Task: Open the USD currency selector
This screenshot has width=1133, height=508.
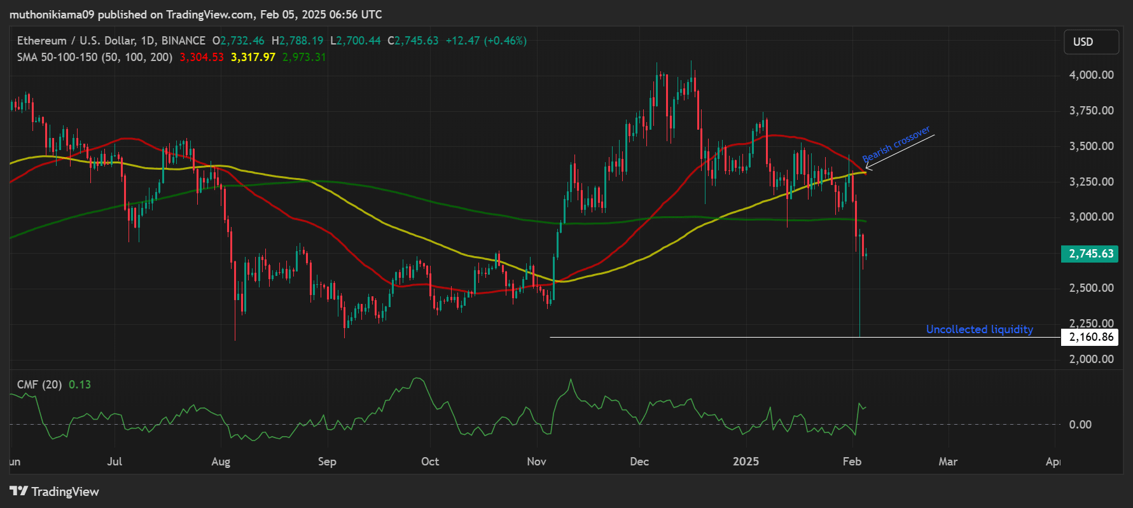Action: tap(1090, 42)
